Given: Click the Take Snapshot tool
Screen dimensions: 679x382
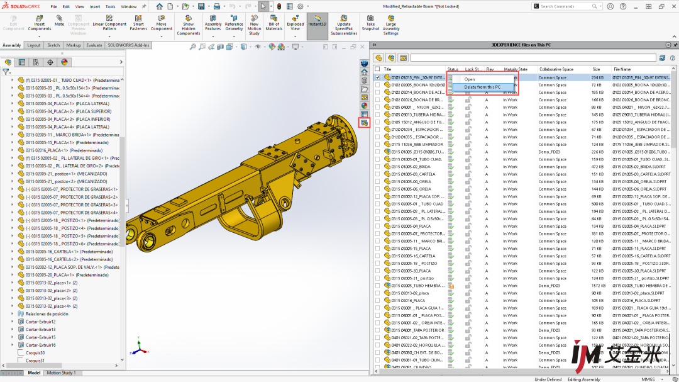Looking at the screenshot, I should pos(370,23).
